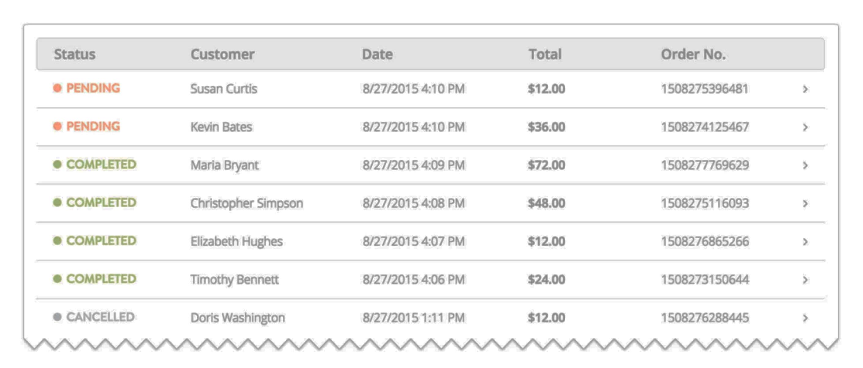Select order number 1508275396481
This screenshot has height=368, width=863.
pyautogui.click(x=704, y=89)
